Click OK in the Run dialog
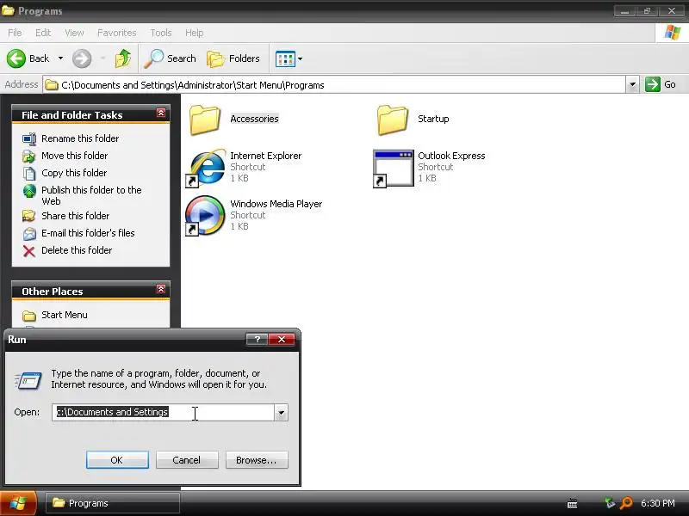The height and width of the screenshot is (516, 689). coord(117,460)
